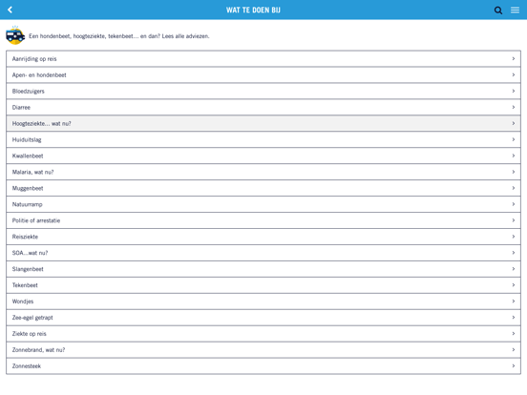
Task: Click the 'WAT TE DOEN BIJ' header title
Action: (x=253, y=10)
